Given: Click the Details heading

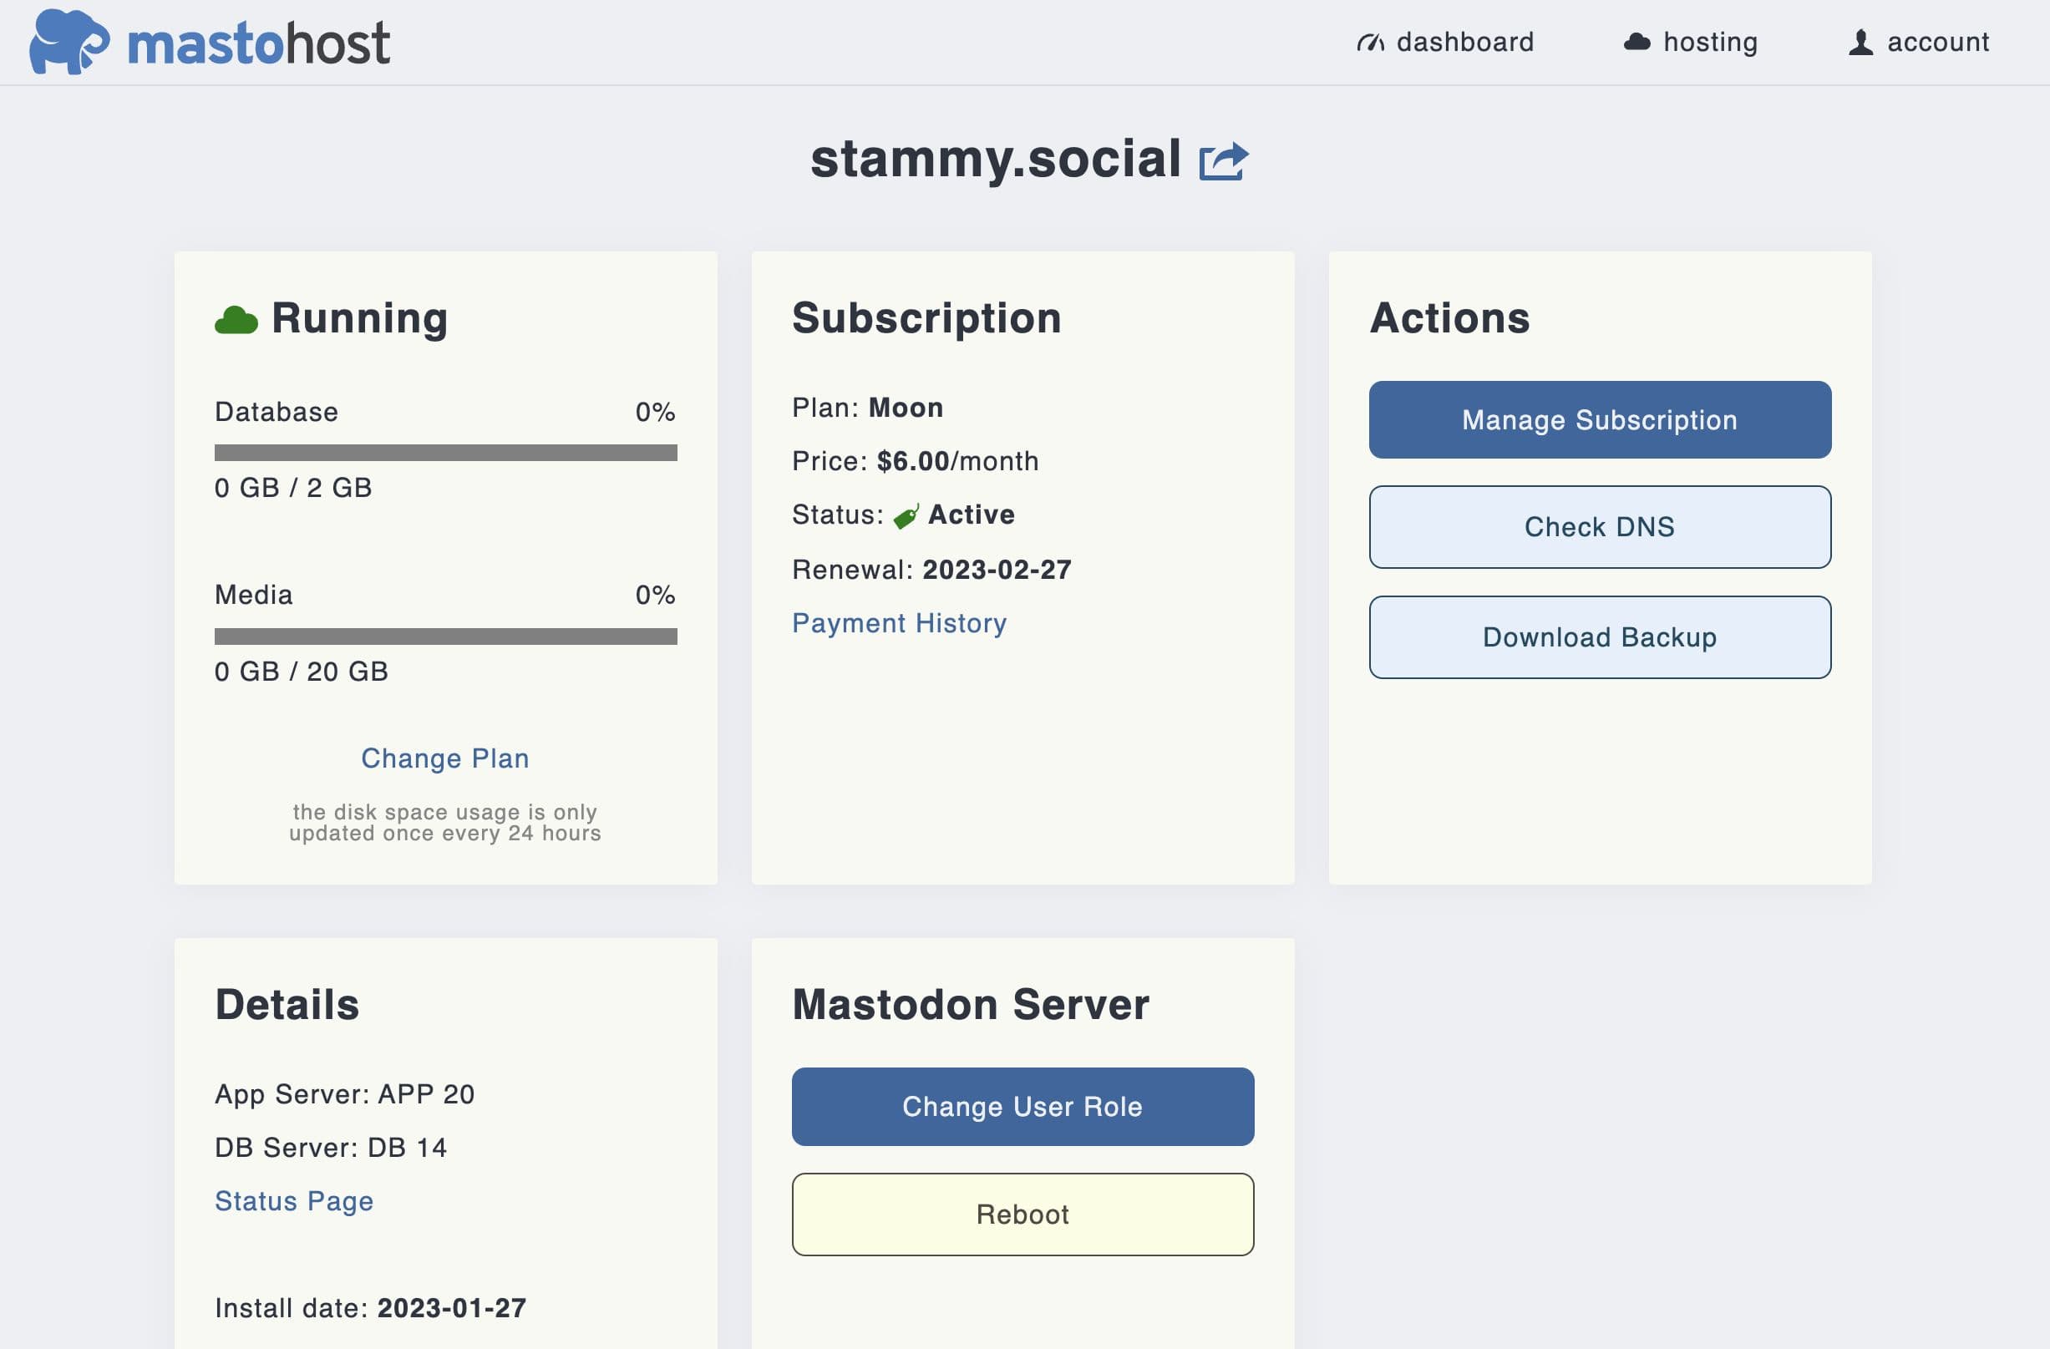Looking at the screenshot, I should pyautogui.click(x=287, y=1004).
